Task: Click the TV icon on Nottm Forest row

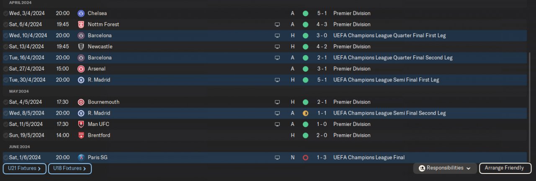Action: pyautogui.click(x=277, y=25)
